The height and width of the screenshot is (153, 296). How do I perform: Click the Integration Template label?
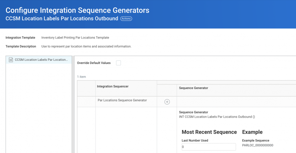tap(20, 37)
